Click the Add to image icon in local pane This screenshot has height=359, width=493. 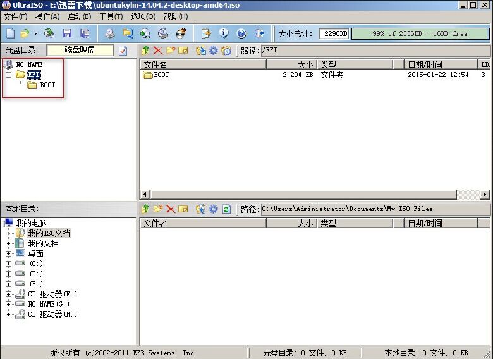200,209
